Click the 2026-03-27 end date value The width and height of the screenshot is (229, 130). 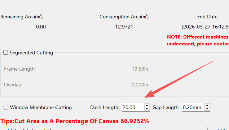(205, 27)
